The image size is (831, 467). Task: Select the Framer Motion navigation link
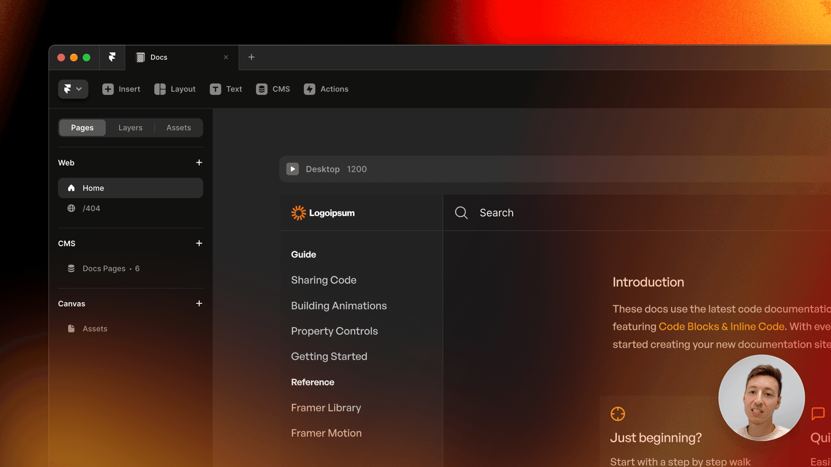[326, 433]
